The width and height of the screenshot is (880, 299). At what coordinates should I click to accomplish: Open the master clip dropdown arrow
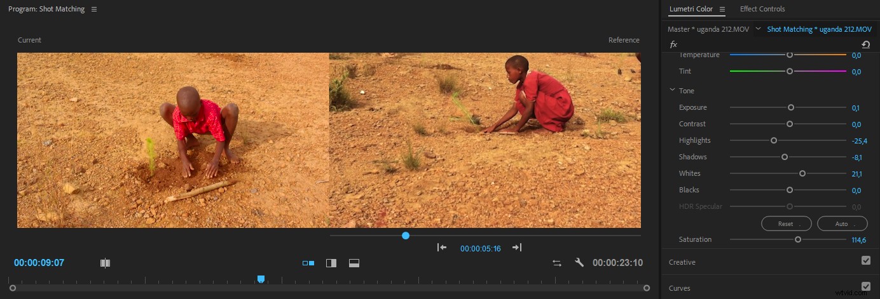point(758,29)
